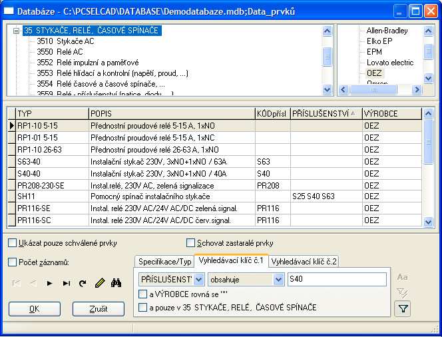This screenshot has width=442, height=337.
Task: Click the yellow pencil edit icon
Action: pos(100,283)
